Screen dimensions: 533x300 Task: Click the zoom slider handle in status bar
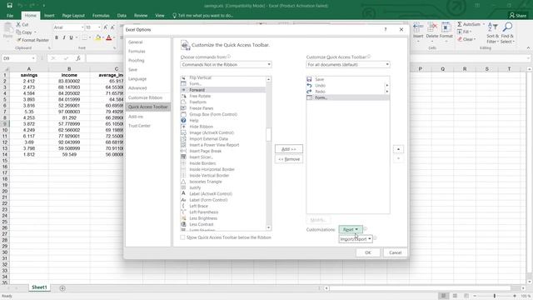click(495, 296)
